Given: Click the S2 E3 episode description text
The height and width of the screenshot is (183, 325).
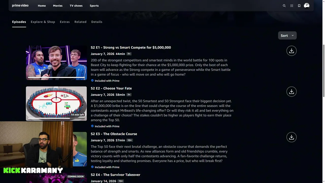Looking at the screenshot, I should pos(159,154).
